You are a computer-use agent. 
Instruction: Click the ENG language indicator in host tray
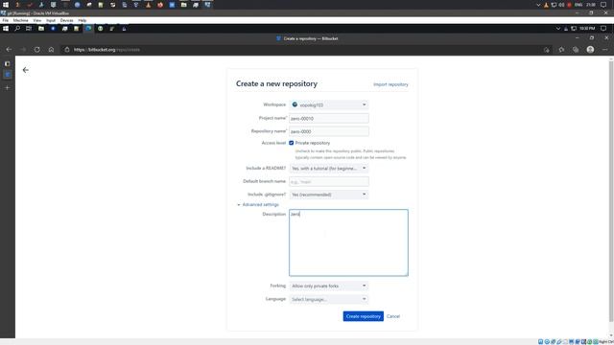point(579,5)
